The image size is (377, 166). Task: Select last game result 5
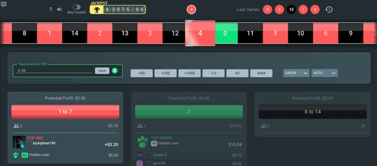(267, 10)
